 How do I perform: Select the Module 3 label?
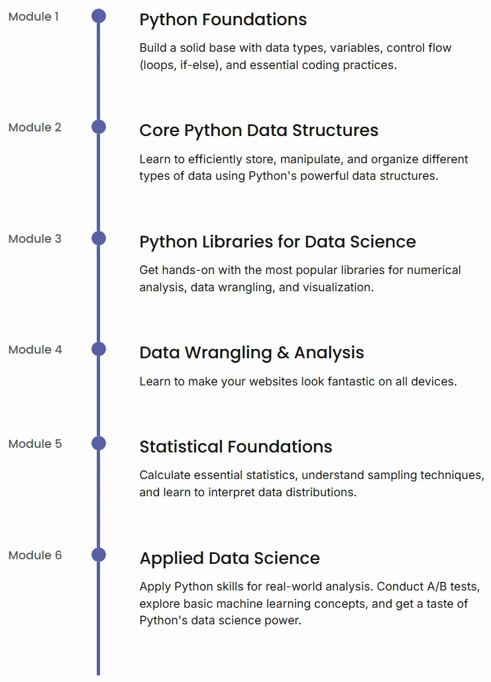tap(34, 239)
